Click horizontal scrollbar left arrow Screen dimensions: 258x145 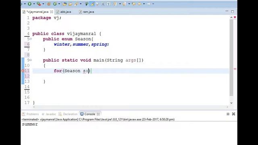[x=34, y=107]
